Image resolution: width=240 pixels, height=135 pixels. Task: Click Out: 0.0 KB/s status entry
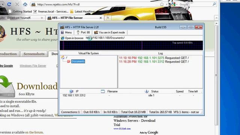point(91,112)
